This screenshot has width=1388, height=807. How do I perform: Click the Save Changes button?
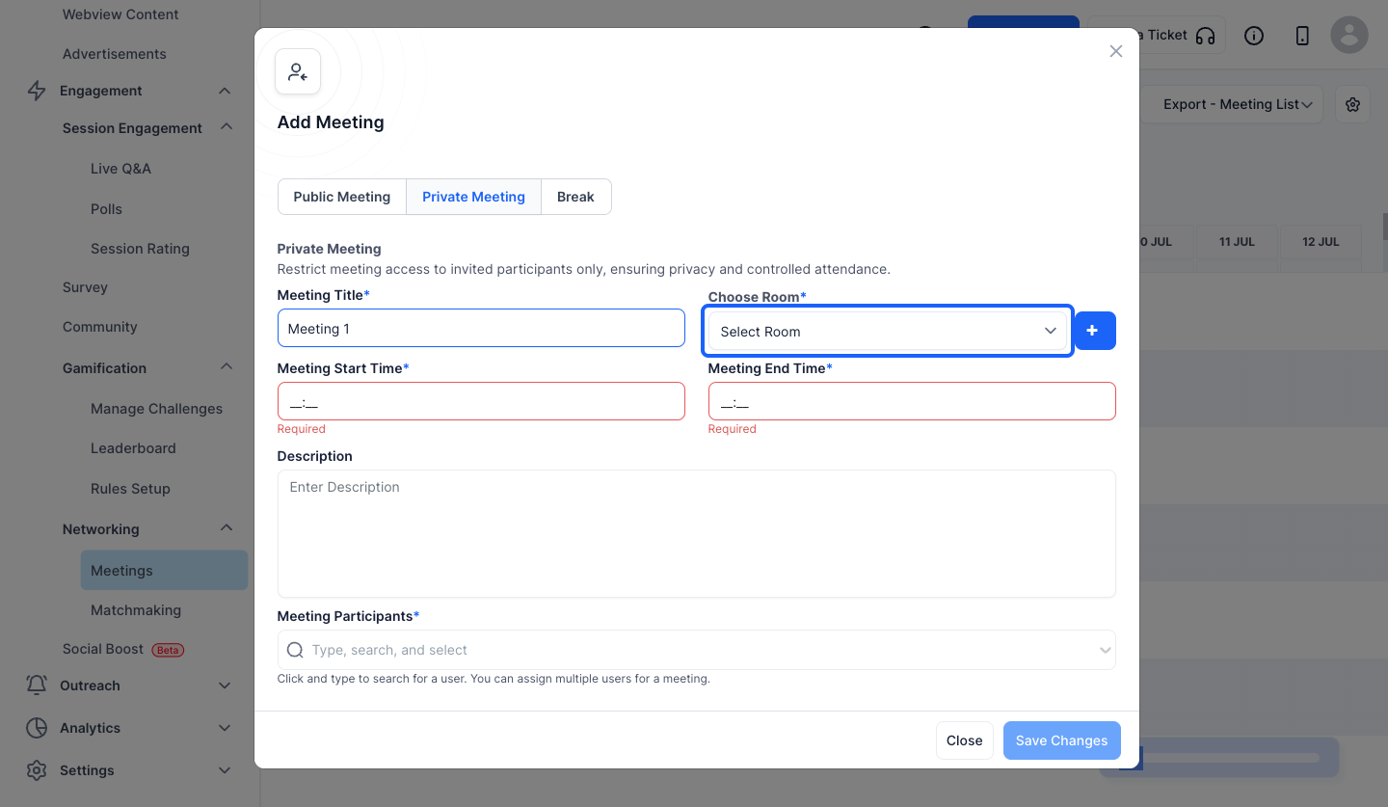1061,740
